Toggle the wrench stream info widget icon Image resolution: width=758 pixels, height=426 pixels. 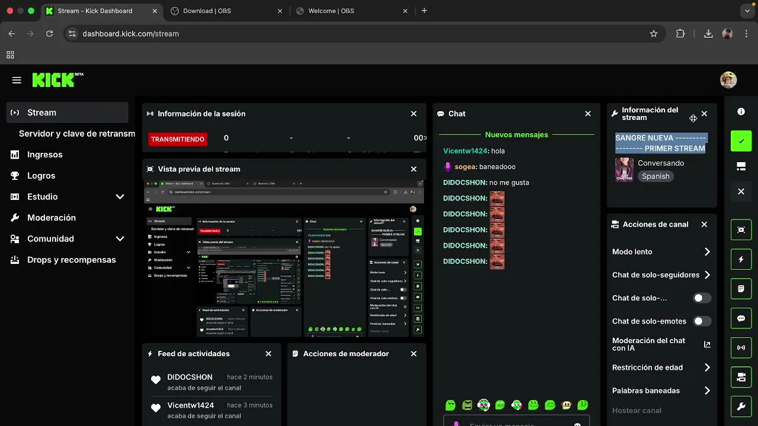(741, 406)
